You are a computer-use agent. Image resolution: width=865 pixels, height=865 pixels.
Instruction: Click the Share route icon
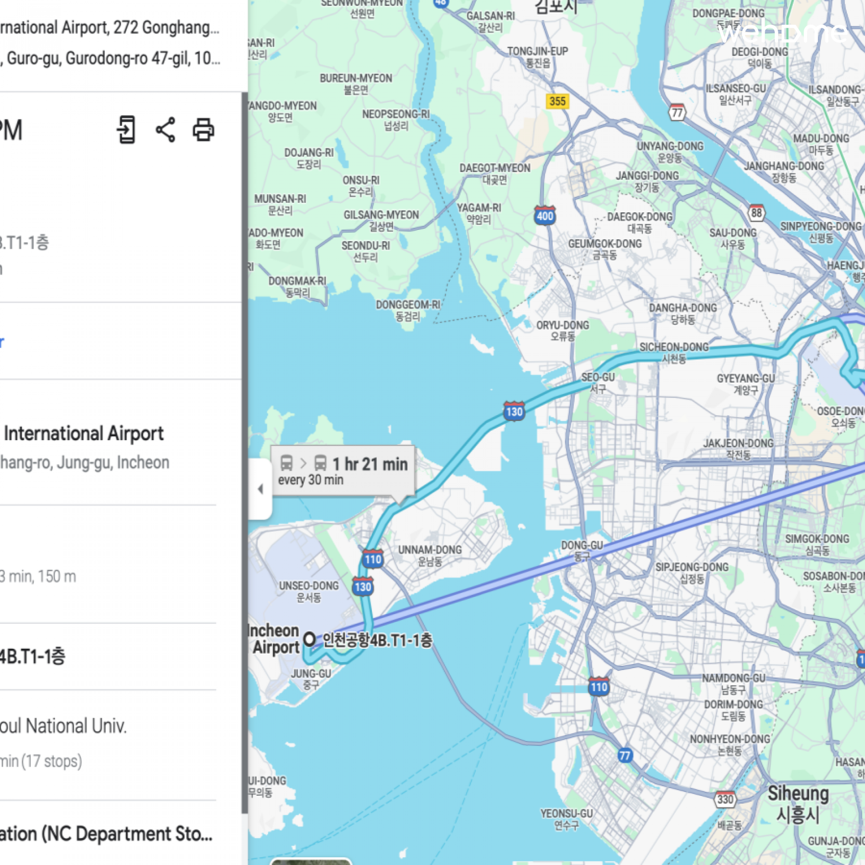pos(165,130)
